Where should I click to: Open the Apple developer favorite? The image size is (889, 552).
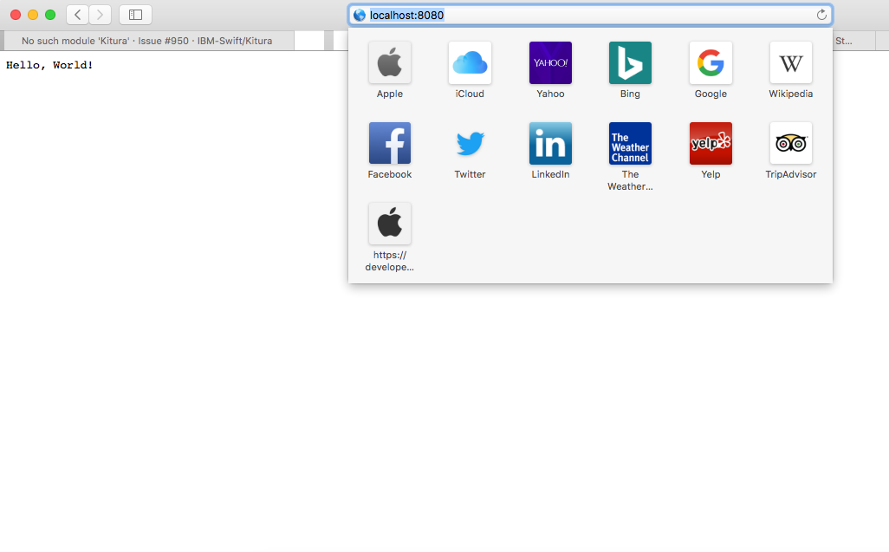coord(390,224)
